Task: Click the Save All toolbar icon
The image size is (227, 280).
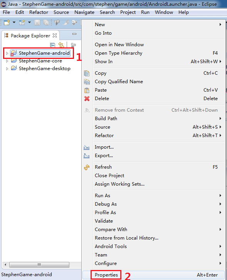Action: click(x=46, y=22)
